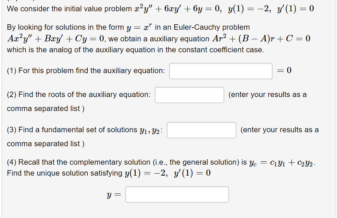The height and width of the screenshot is (218, 337).
Task: Click the fundamental set of solutions field
Action: coord(201,130)
